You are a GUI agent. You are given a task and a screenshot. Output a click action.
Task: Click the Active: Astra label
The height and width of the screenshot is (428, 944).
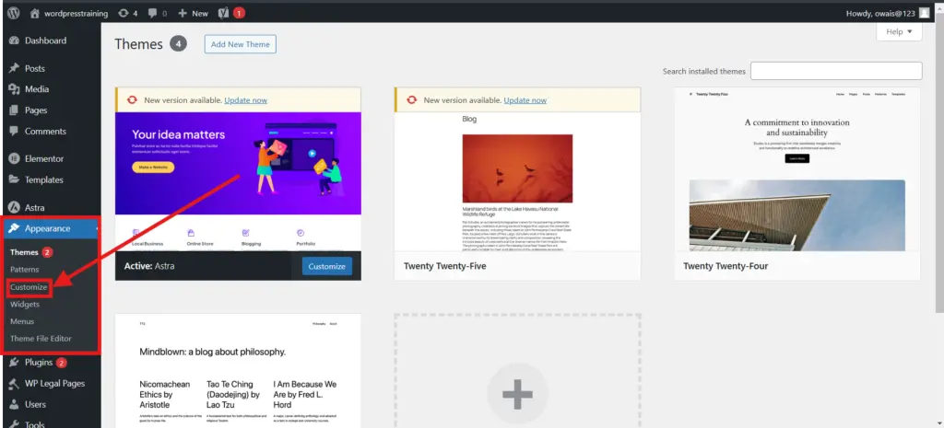(149, 266)
